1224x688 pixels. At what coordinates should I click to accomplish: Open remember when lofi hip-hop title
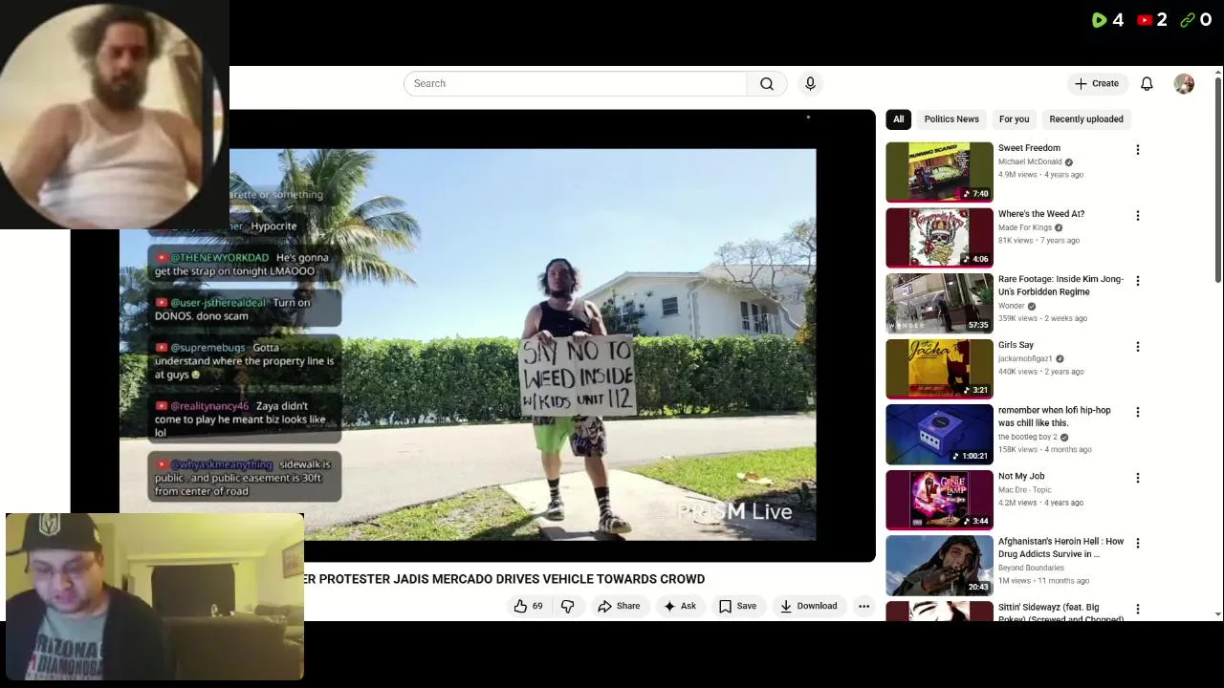point(1055,417)
